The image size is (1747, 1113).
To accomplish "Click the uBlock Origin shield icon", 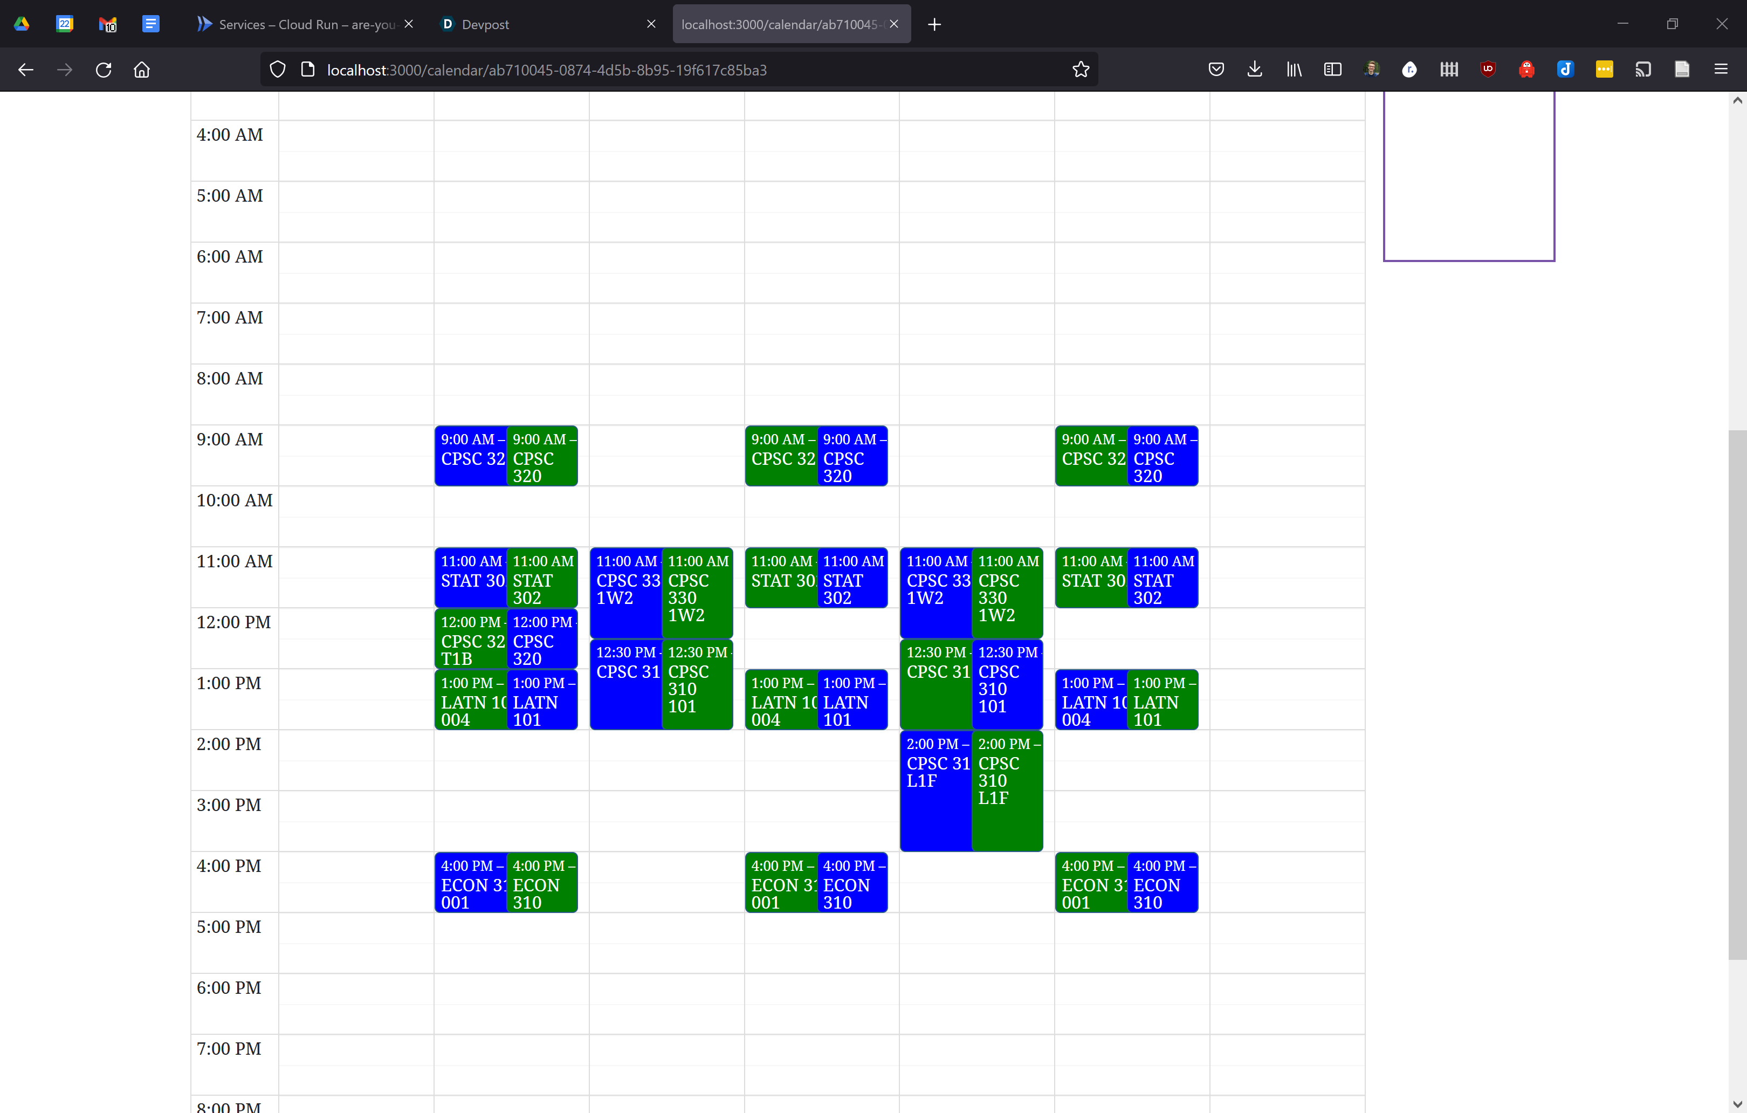I will 1487,70.
